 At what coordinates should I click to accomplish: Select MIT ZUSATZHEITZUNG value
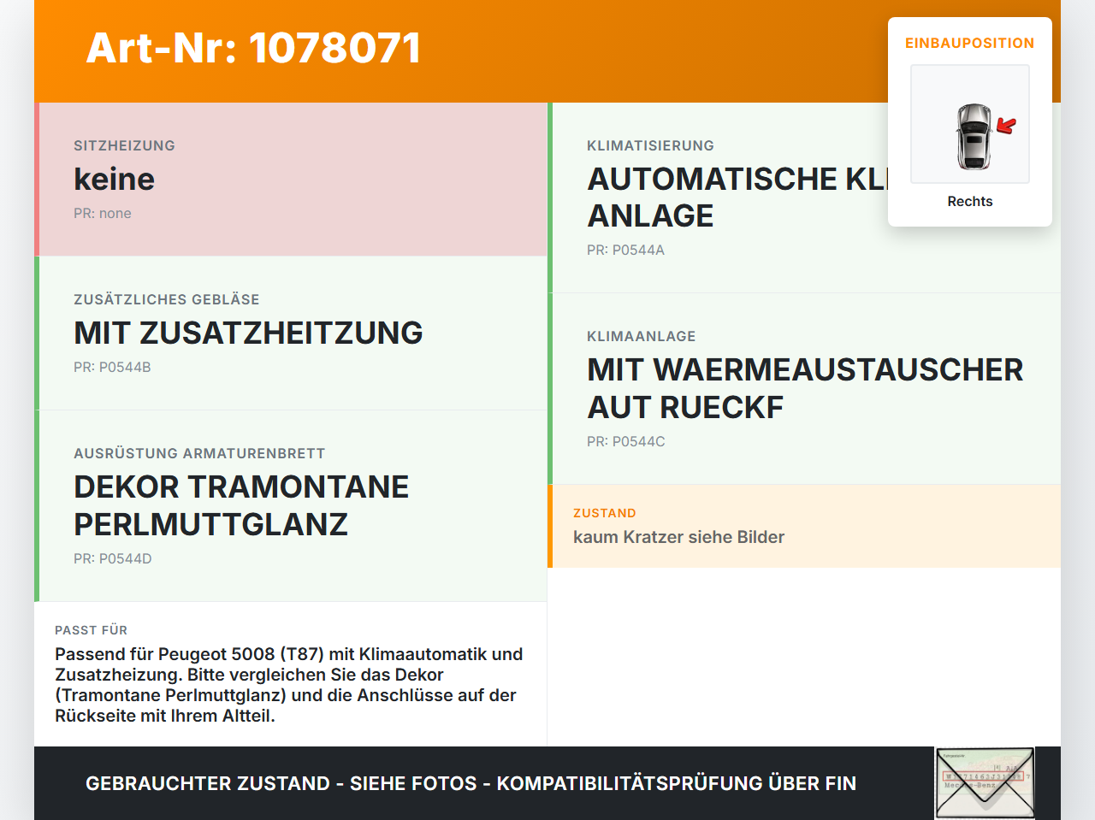(x=248, y=333)
